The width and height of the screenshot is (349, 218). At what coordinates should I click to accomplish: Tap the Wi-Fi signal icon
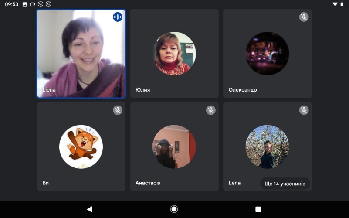pyautogui.click(x=335, y=4)
